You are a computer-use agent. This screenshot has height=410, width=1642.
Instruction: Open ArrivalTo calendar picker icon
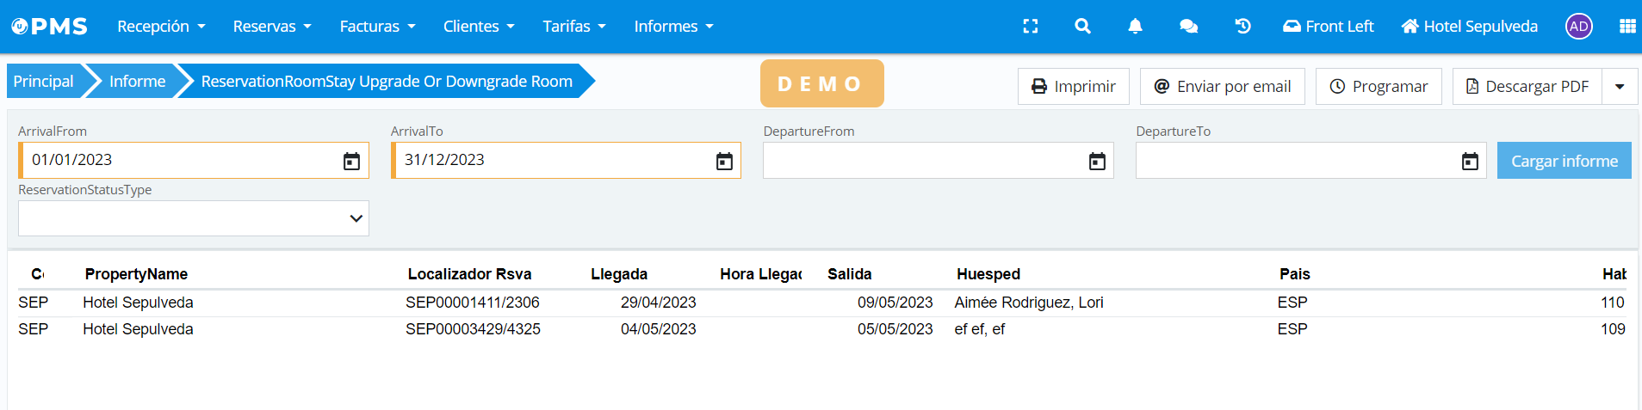tap(724, 162)
